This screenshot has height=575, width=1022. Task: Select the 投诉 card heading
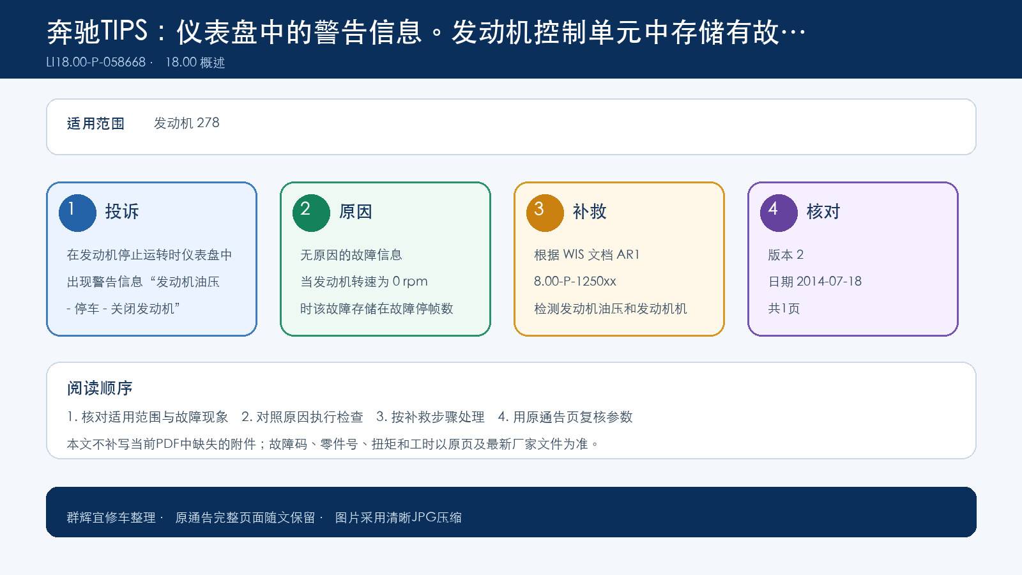pyautogui.click(x=122, y=211)
